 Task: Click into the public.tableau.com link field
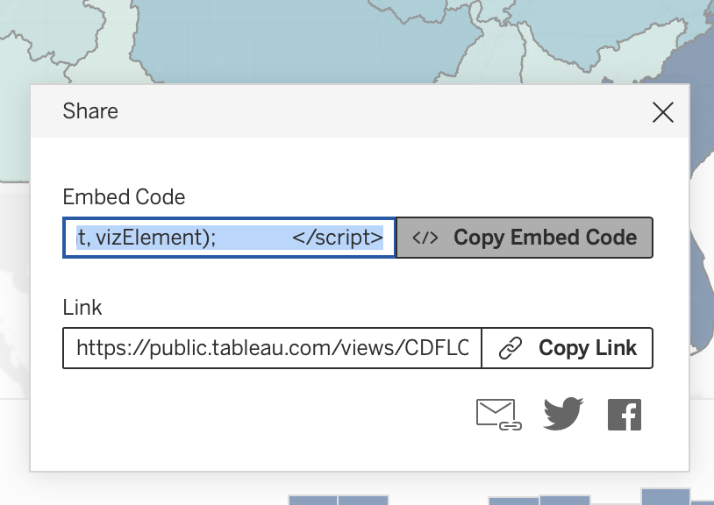pyautogui.click(x=272, y=348)
